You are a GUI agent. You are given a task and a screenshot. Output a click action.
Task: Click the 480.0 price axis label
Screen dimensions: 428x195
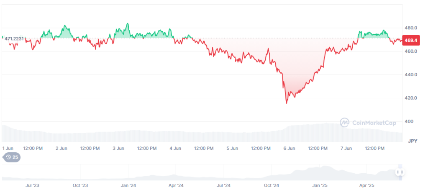click(411, 28)
